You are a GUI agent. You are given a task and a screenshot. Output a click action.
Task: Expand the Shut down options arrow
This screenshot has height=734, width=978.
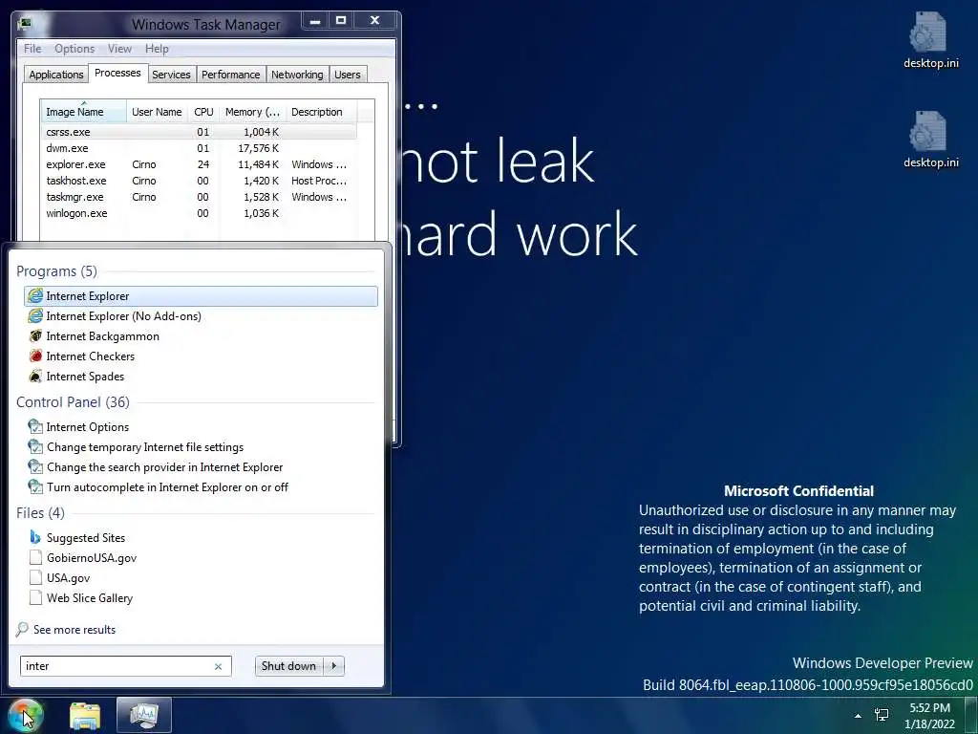(333, 666)
